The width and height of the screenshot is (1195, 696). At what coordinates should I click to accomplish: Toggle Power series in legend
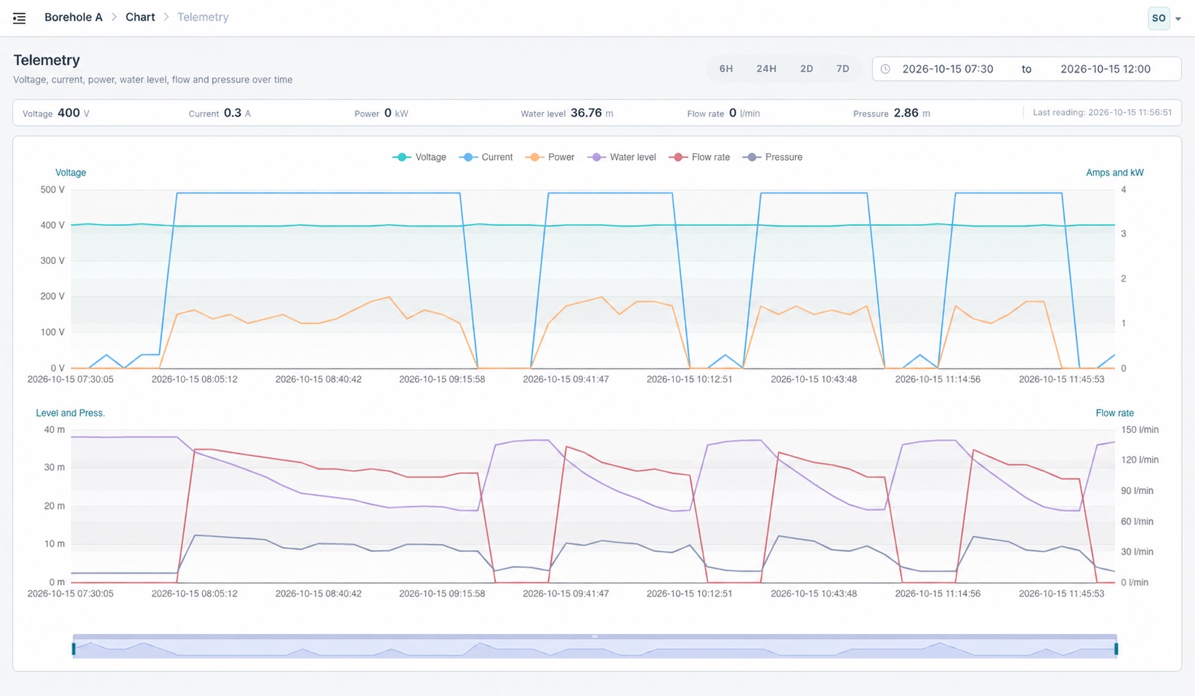point(550,157)
